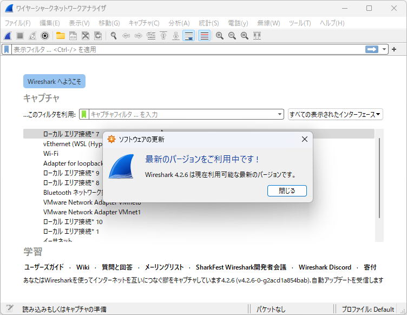Select ローカル エリア接続* 9 interface
Image resolution: width=407 pixels, height=315 pixels.
tap(71, 173)
